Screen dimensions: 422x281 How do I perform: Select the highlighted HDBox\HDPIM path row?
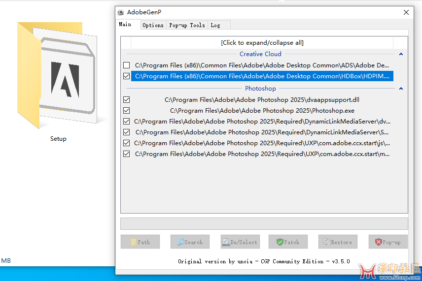click(262, 76)
